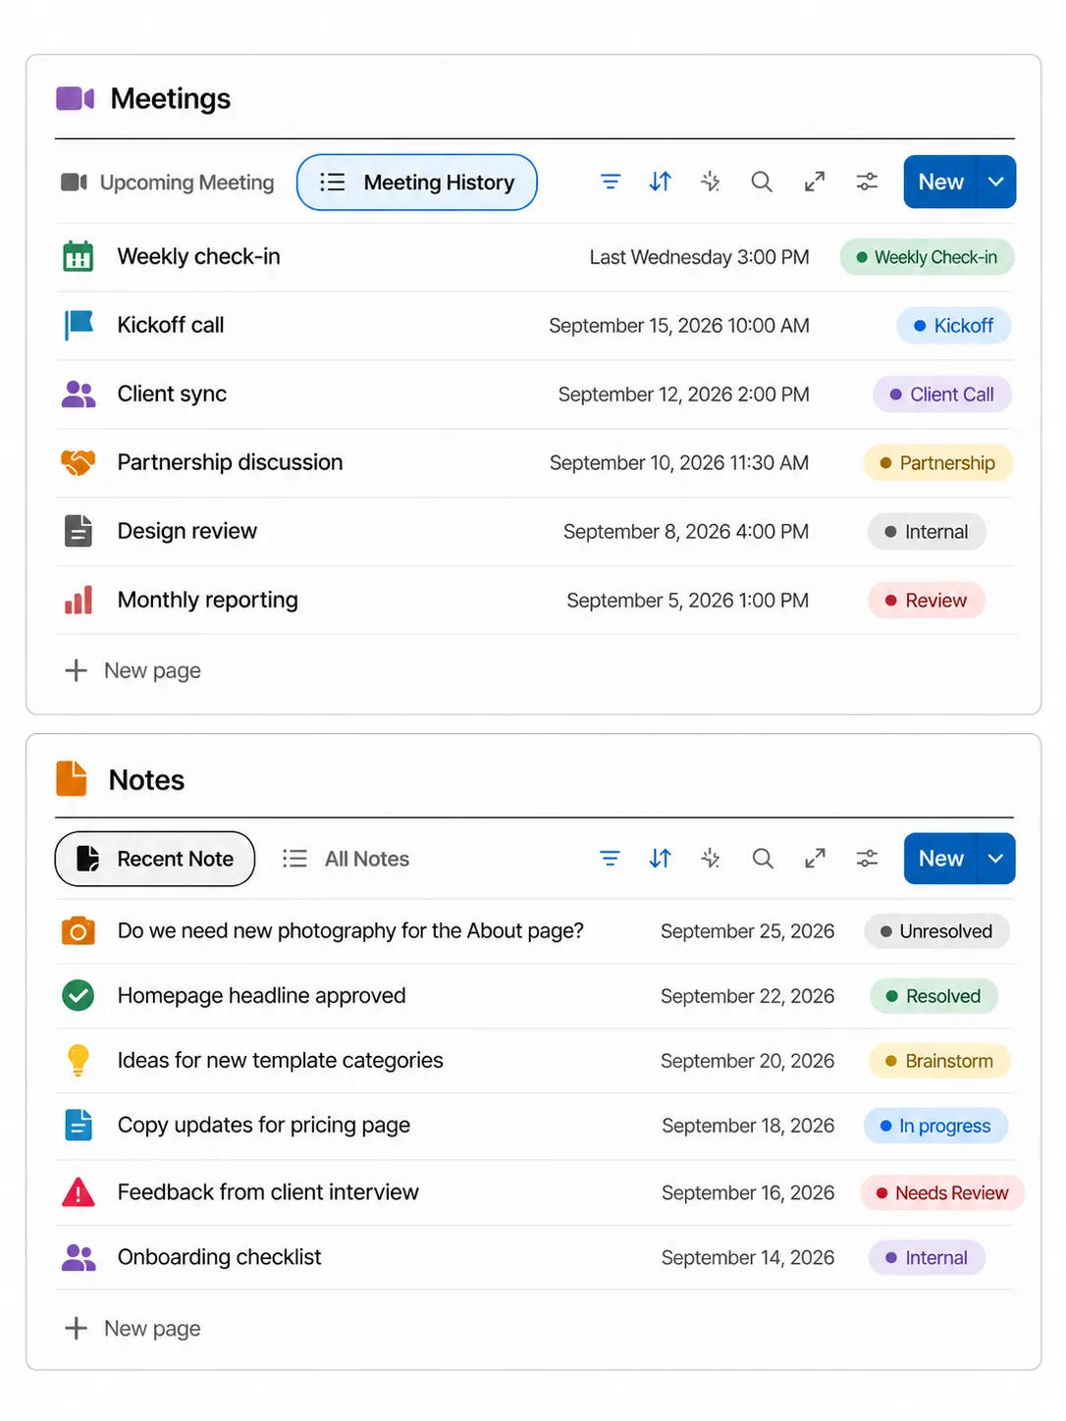Screen dimensions: 1066x1421
Task: Click the flag icon beside Kickoff call
Action: click(78, 325)
